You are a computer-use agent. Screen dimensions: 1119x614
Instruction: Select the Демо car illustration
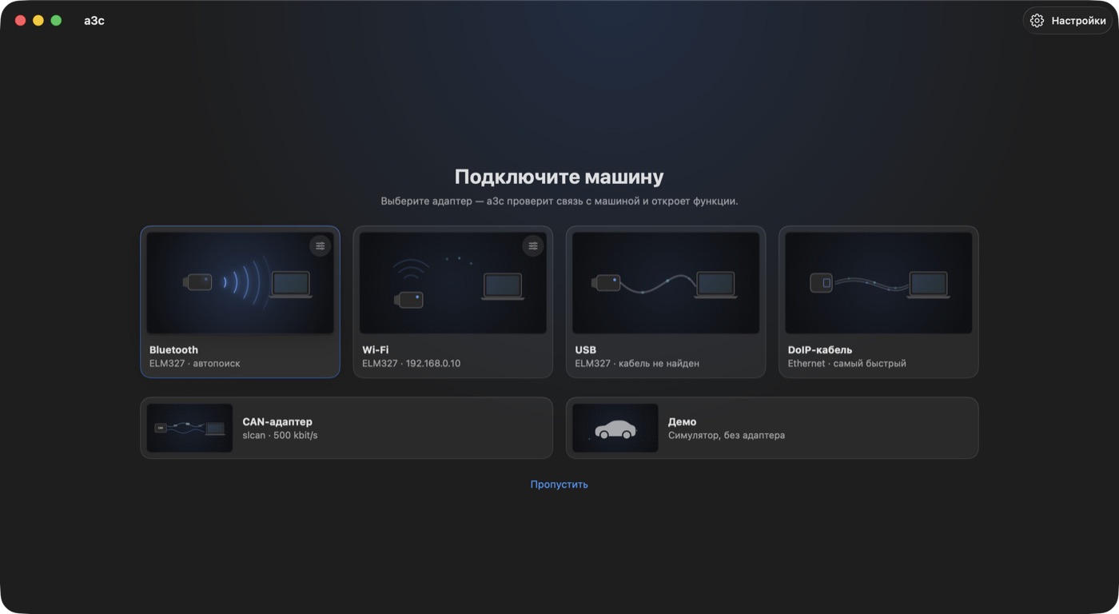pos(615,428)
